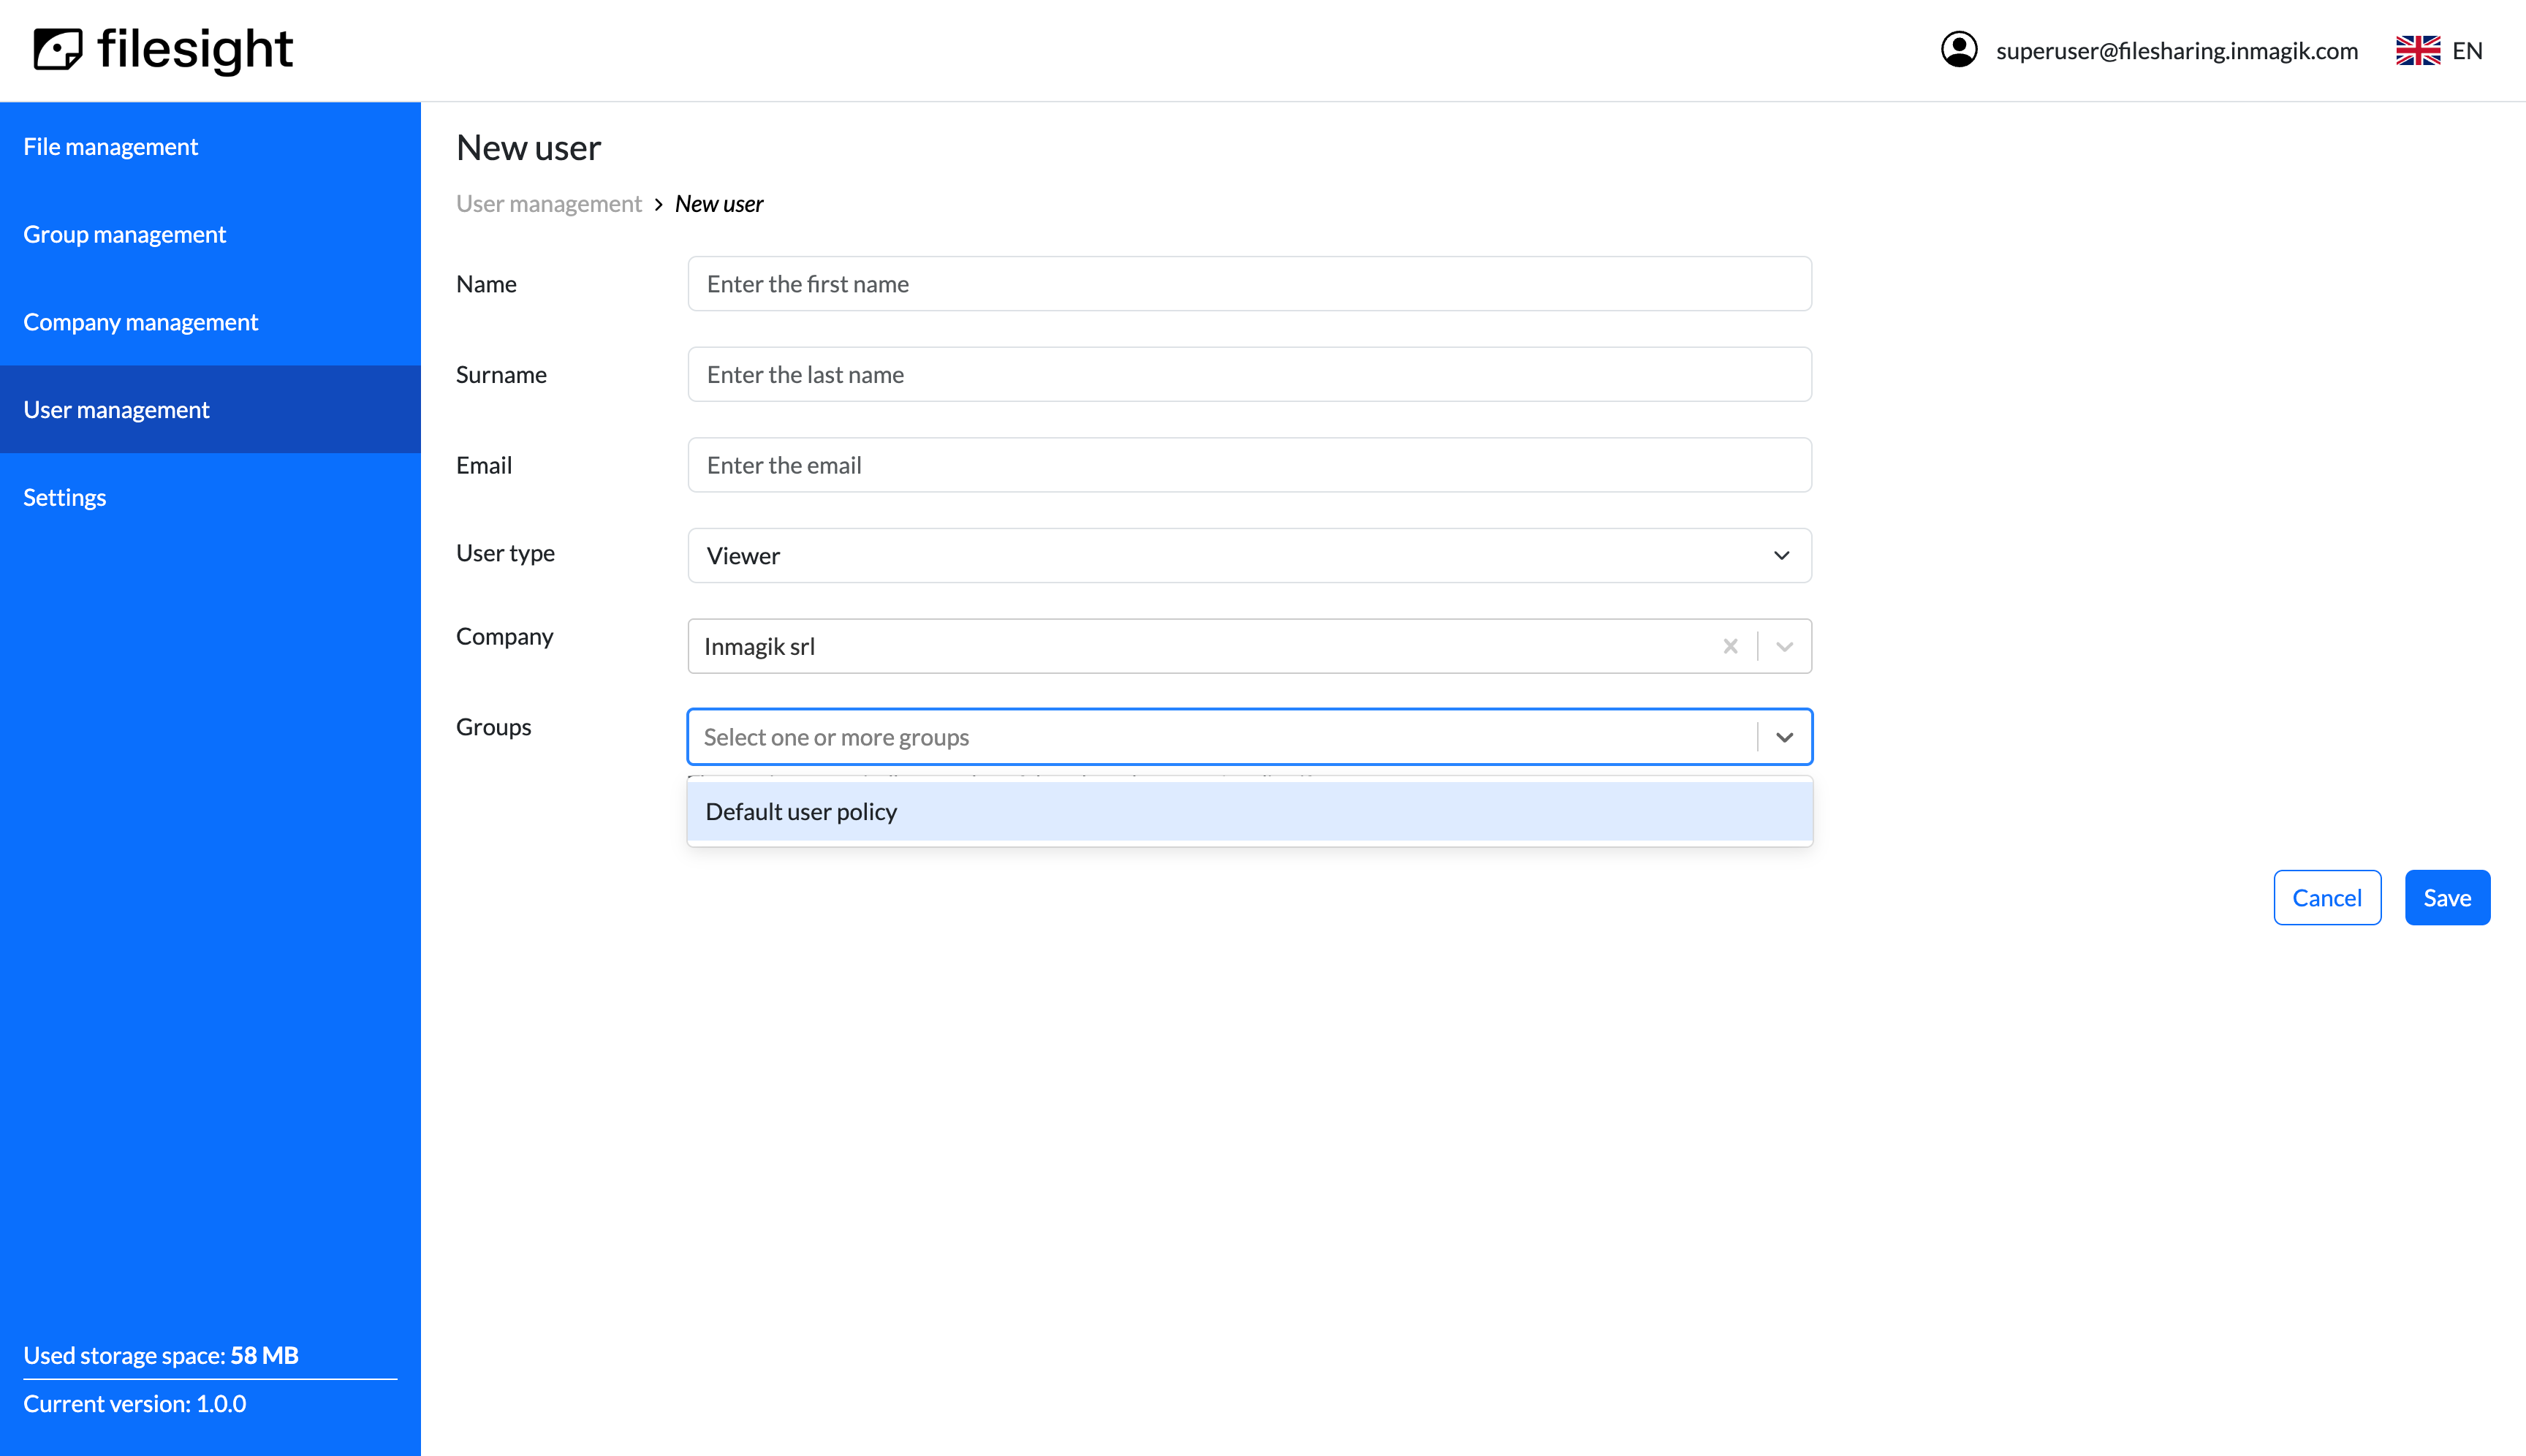The image size is (2526, 1456).
Task: Open the user profile avatar icon
Action: pos(1959,49)
